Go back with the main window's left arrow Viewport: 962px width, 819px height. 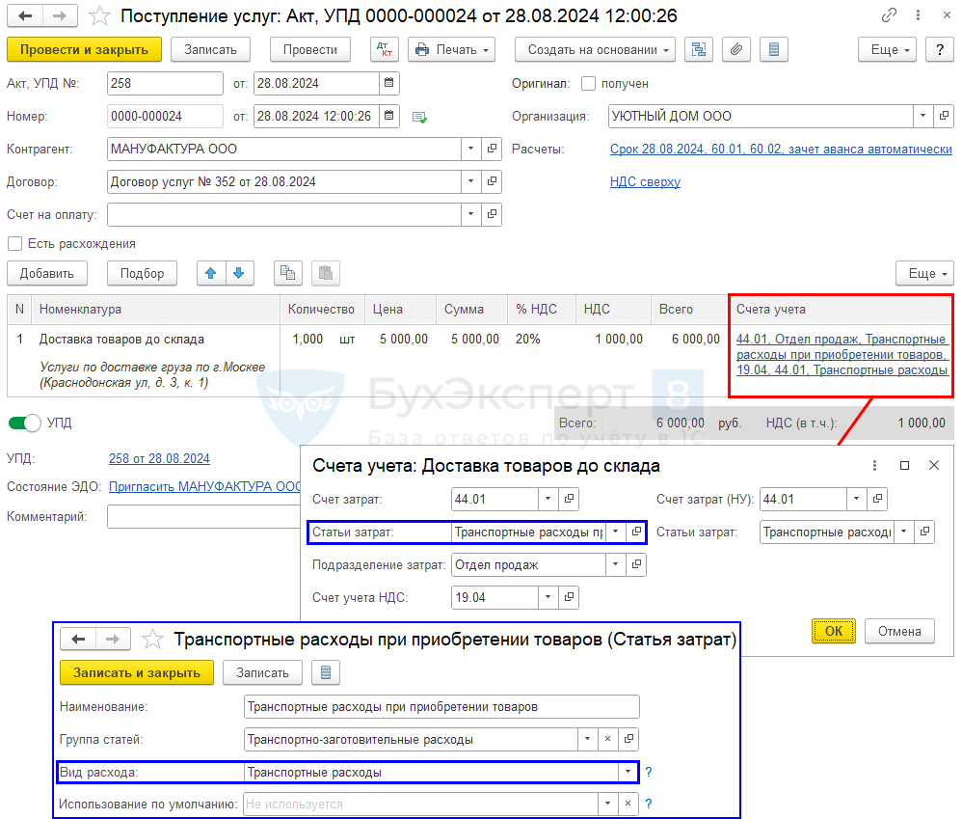coord(25,16)
